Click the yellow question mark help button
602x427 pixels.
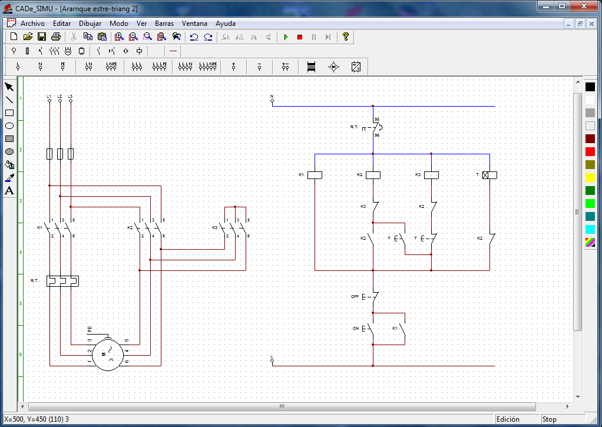tap(346, 37)
